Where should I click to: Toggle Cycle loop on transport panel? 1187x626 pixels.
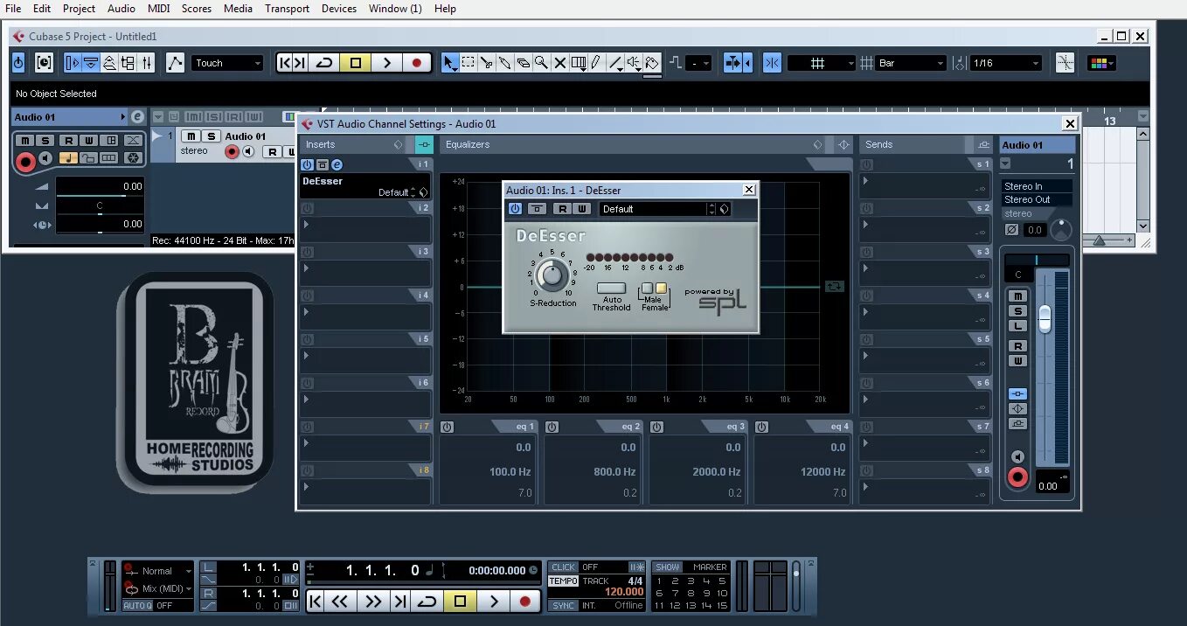point(427,602)
